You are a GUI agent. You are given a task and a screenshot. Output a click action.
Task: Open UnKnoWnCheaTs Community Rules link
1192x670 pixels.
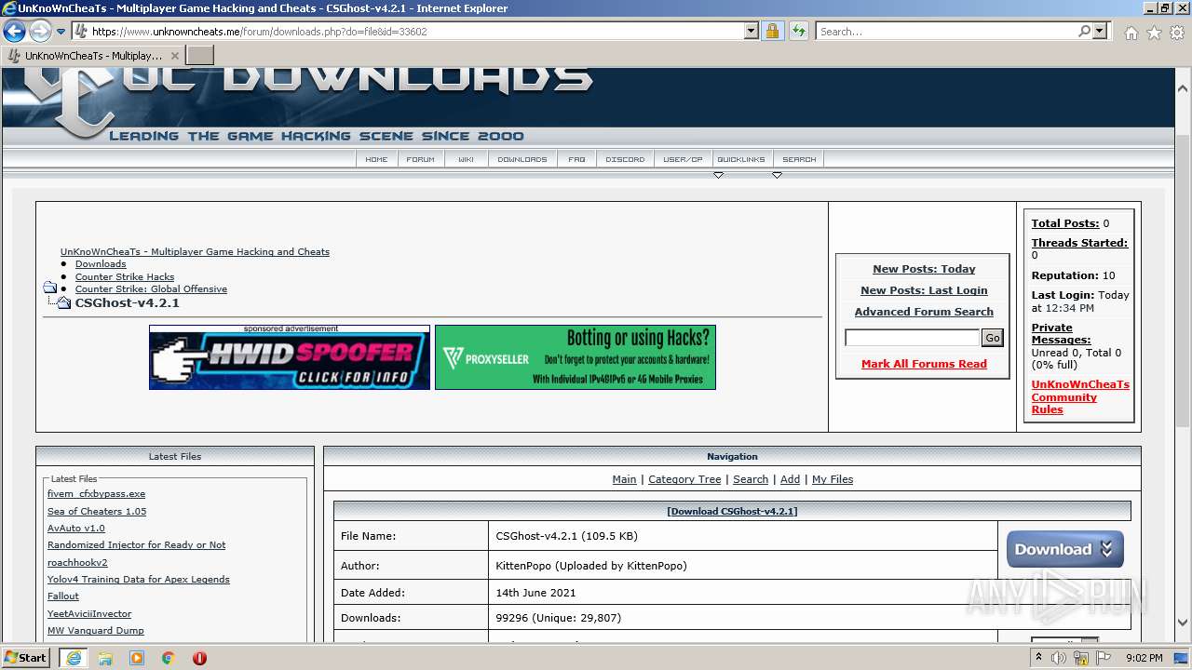1079,396
